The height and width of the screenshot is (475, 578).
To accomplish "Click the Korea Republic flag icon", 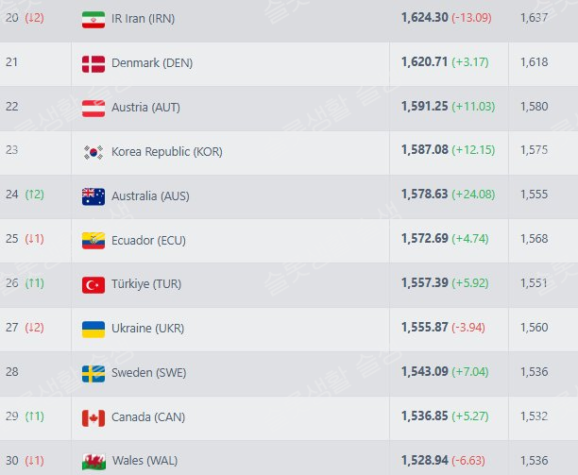I will click(93, 152).
